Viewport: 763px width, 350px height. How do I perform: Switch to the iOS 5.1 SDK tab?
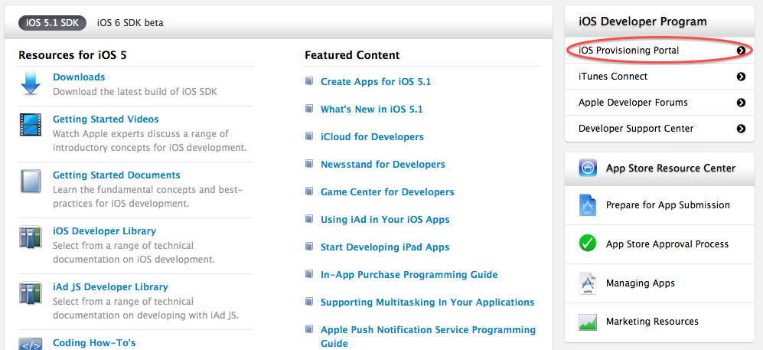click(x=54, y=22)
